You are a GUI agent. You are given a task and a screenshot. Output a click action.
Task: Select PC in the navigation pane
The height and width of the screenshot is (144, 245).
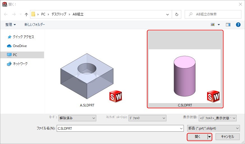(x=15, y=55)
